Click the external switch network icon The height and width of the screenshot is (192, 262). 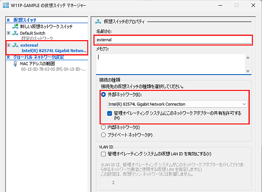tap(15, 45)
